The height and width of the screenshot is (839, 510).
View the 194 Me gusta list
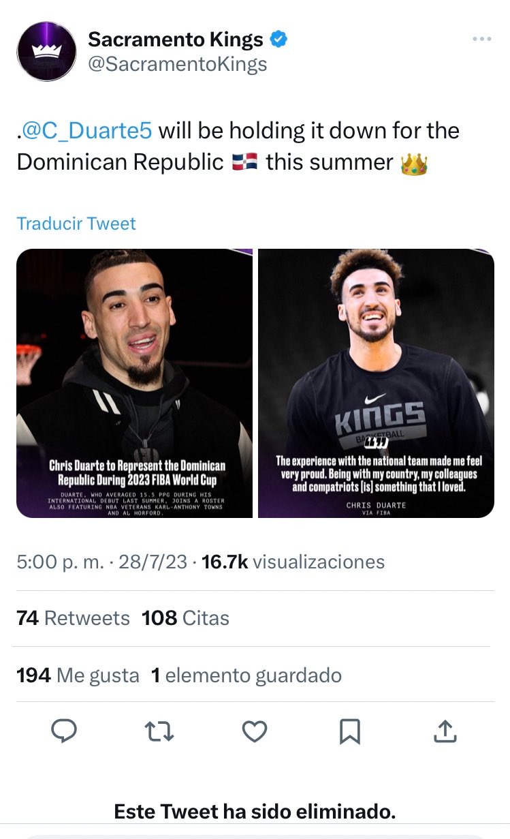78,675
